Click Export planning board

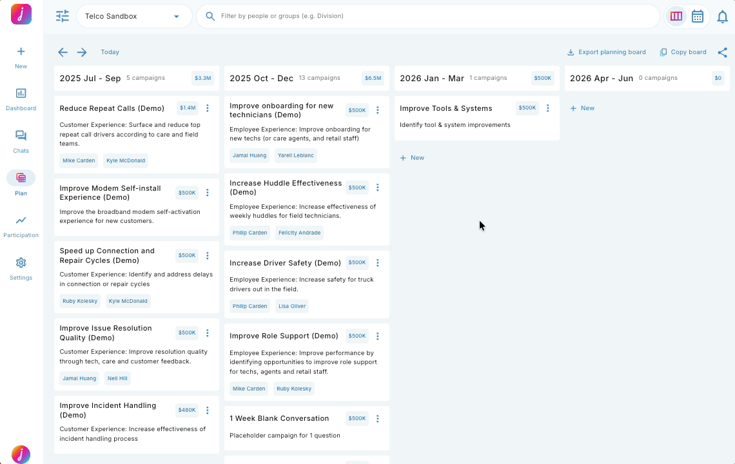(606, 52)
